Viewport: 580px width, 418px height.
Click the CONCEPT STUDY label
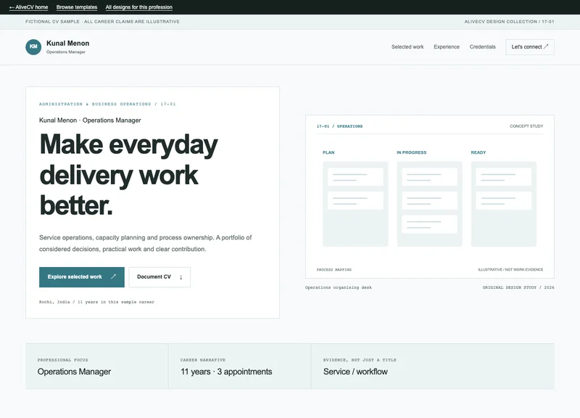[x=526, y=126]
